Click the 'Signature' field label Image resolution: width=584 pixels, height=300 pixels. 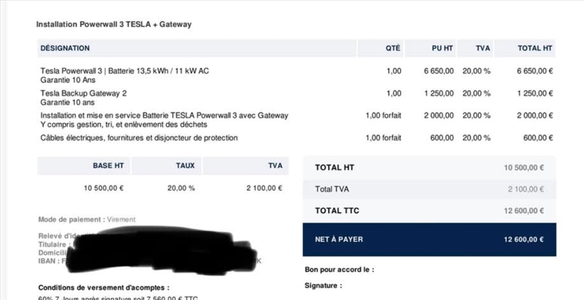pos(323,285)
